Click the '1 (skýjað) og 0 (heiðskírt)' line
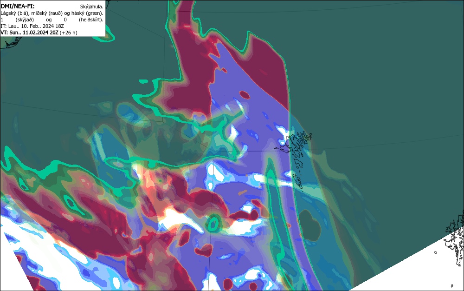The image size is (464, 291). (x=52, y=20)
